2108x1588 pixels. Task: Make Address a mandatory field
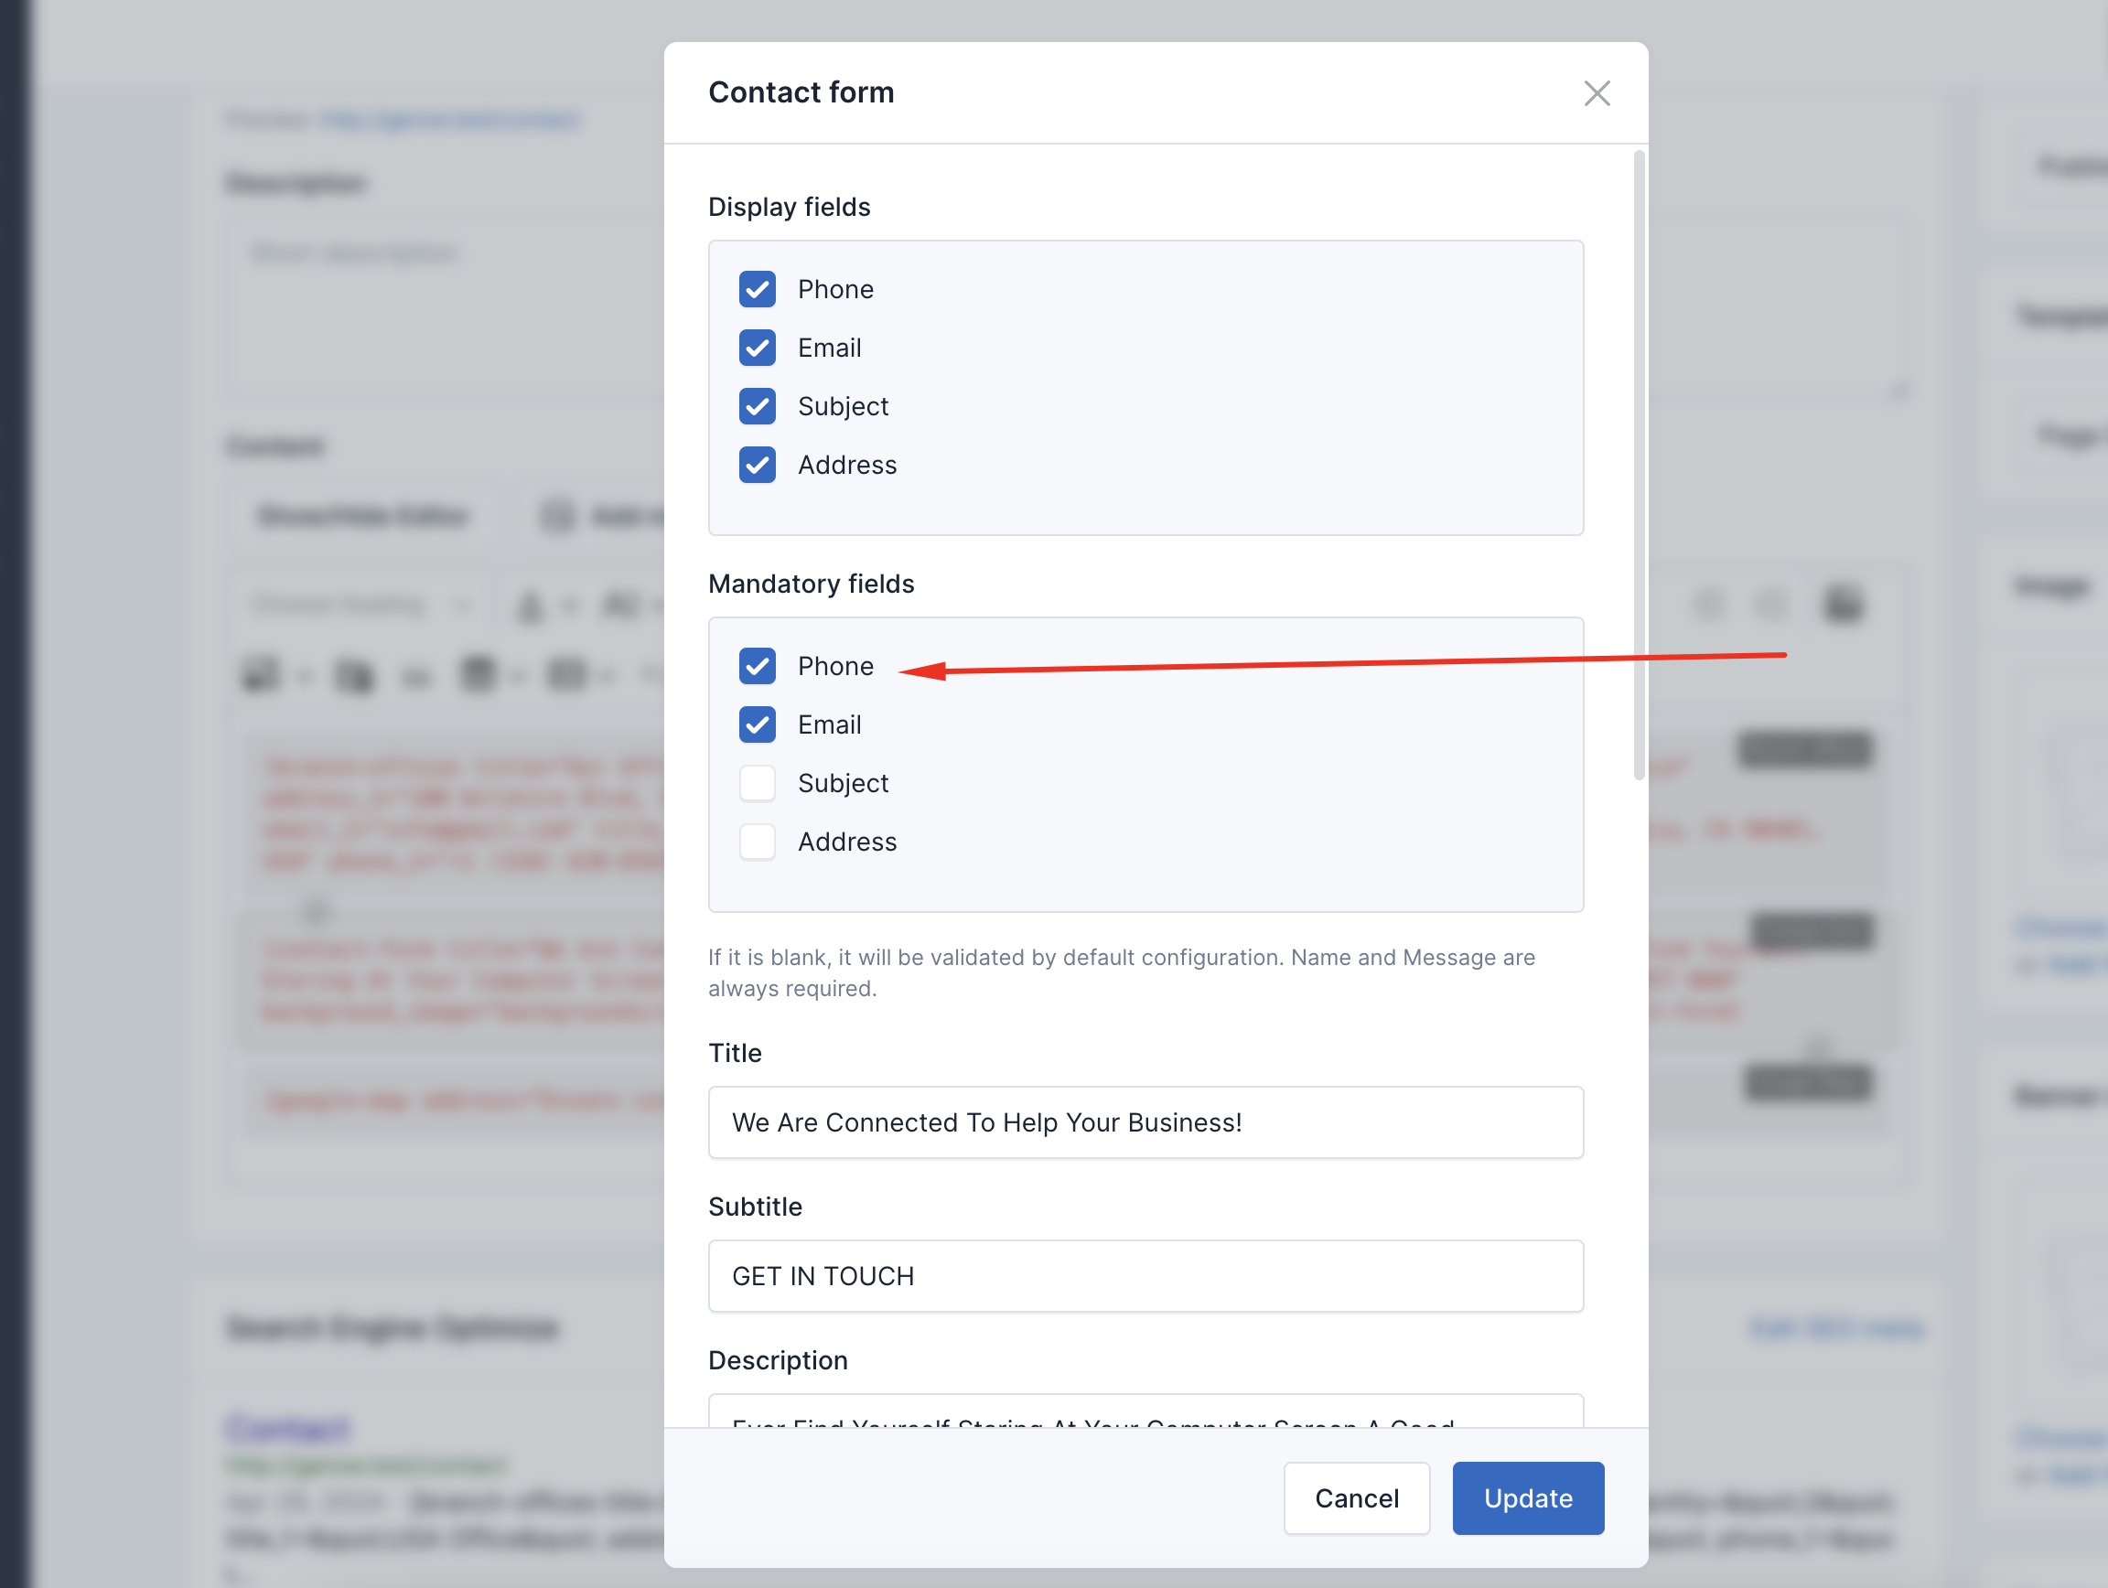tap(757, 842)
